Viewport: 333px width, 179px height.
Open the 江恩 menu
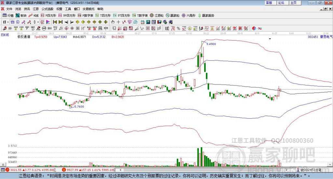click(x=36, y=9)
